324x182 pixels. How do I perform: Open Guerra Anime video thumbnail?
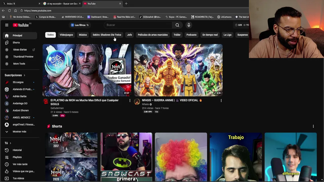(178, 70)
